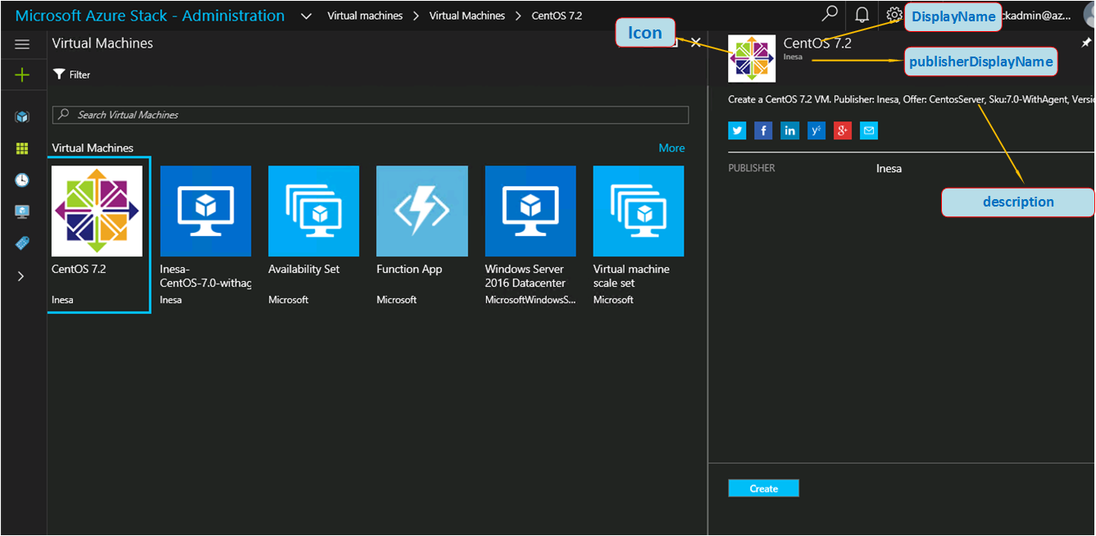Click the green plus New resource icon
This screenshot has height=536, width=1096.
click(22, 75)
